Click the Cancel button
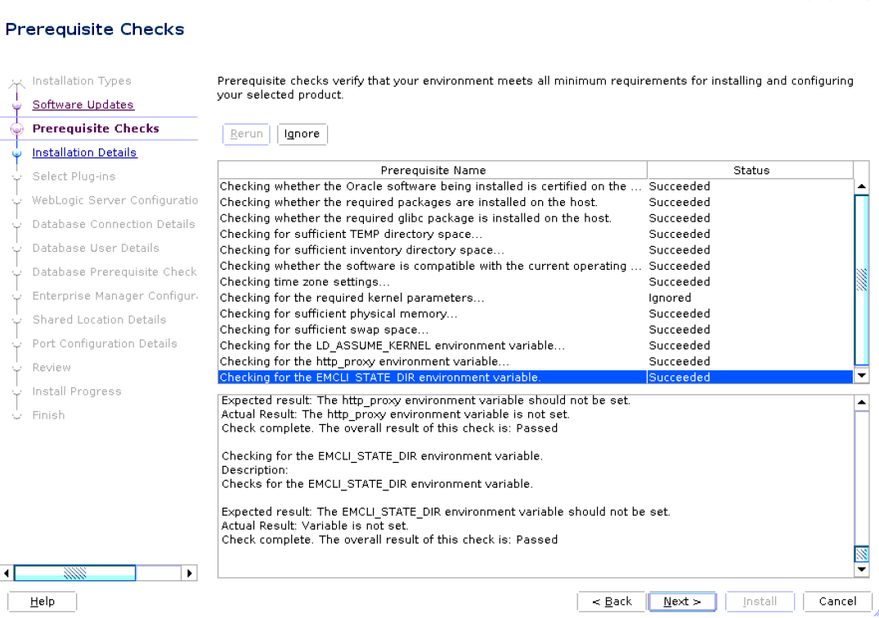 tap(835, 601)
